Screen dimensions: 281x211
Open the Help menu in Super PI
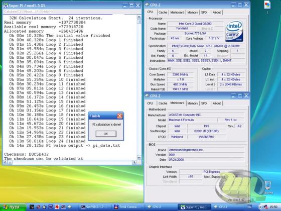[48, 12]
